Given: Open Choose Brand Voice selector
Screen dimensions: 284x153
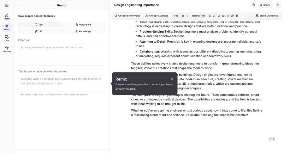Looking at the screenshot, I should 127,16.
